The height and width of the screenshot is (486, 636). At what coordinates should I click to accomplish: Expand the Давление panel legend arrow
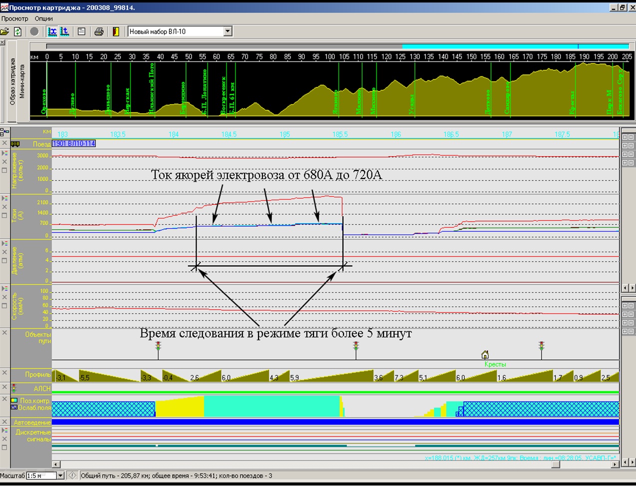[x=4, y=243]
